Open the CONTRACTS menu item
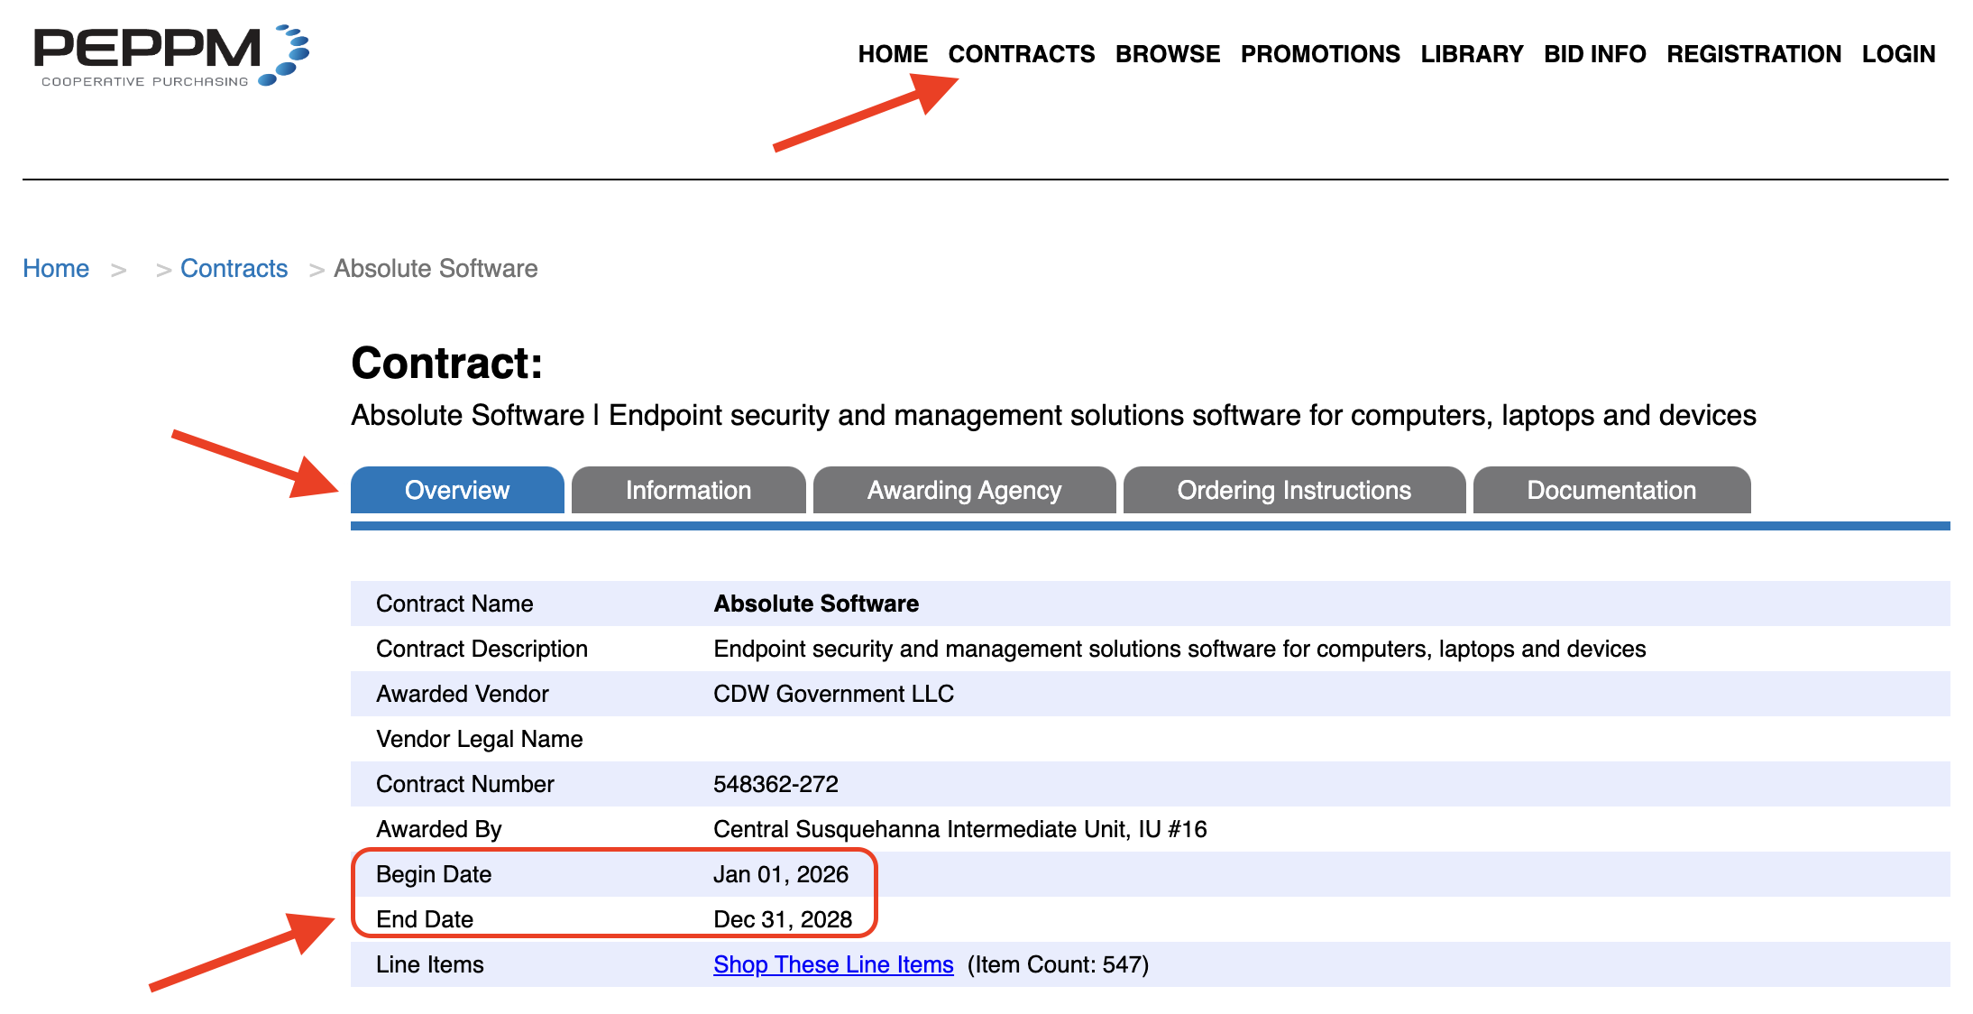Image resolution: width=1973 pixels, height=1014 pixels. pyautogui.click(x=1022, y=54)
